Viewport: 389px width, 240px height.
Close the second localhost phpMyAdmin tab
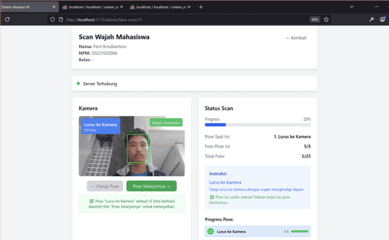pos(122,7)
